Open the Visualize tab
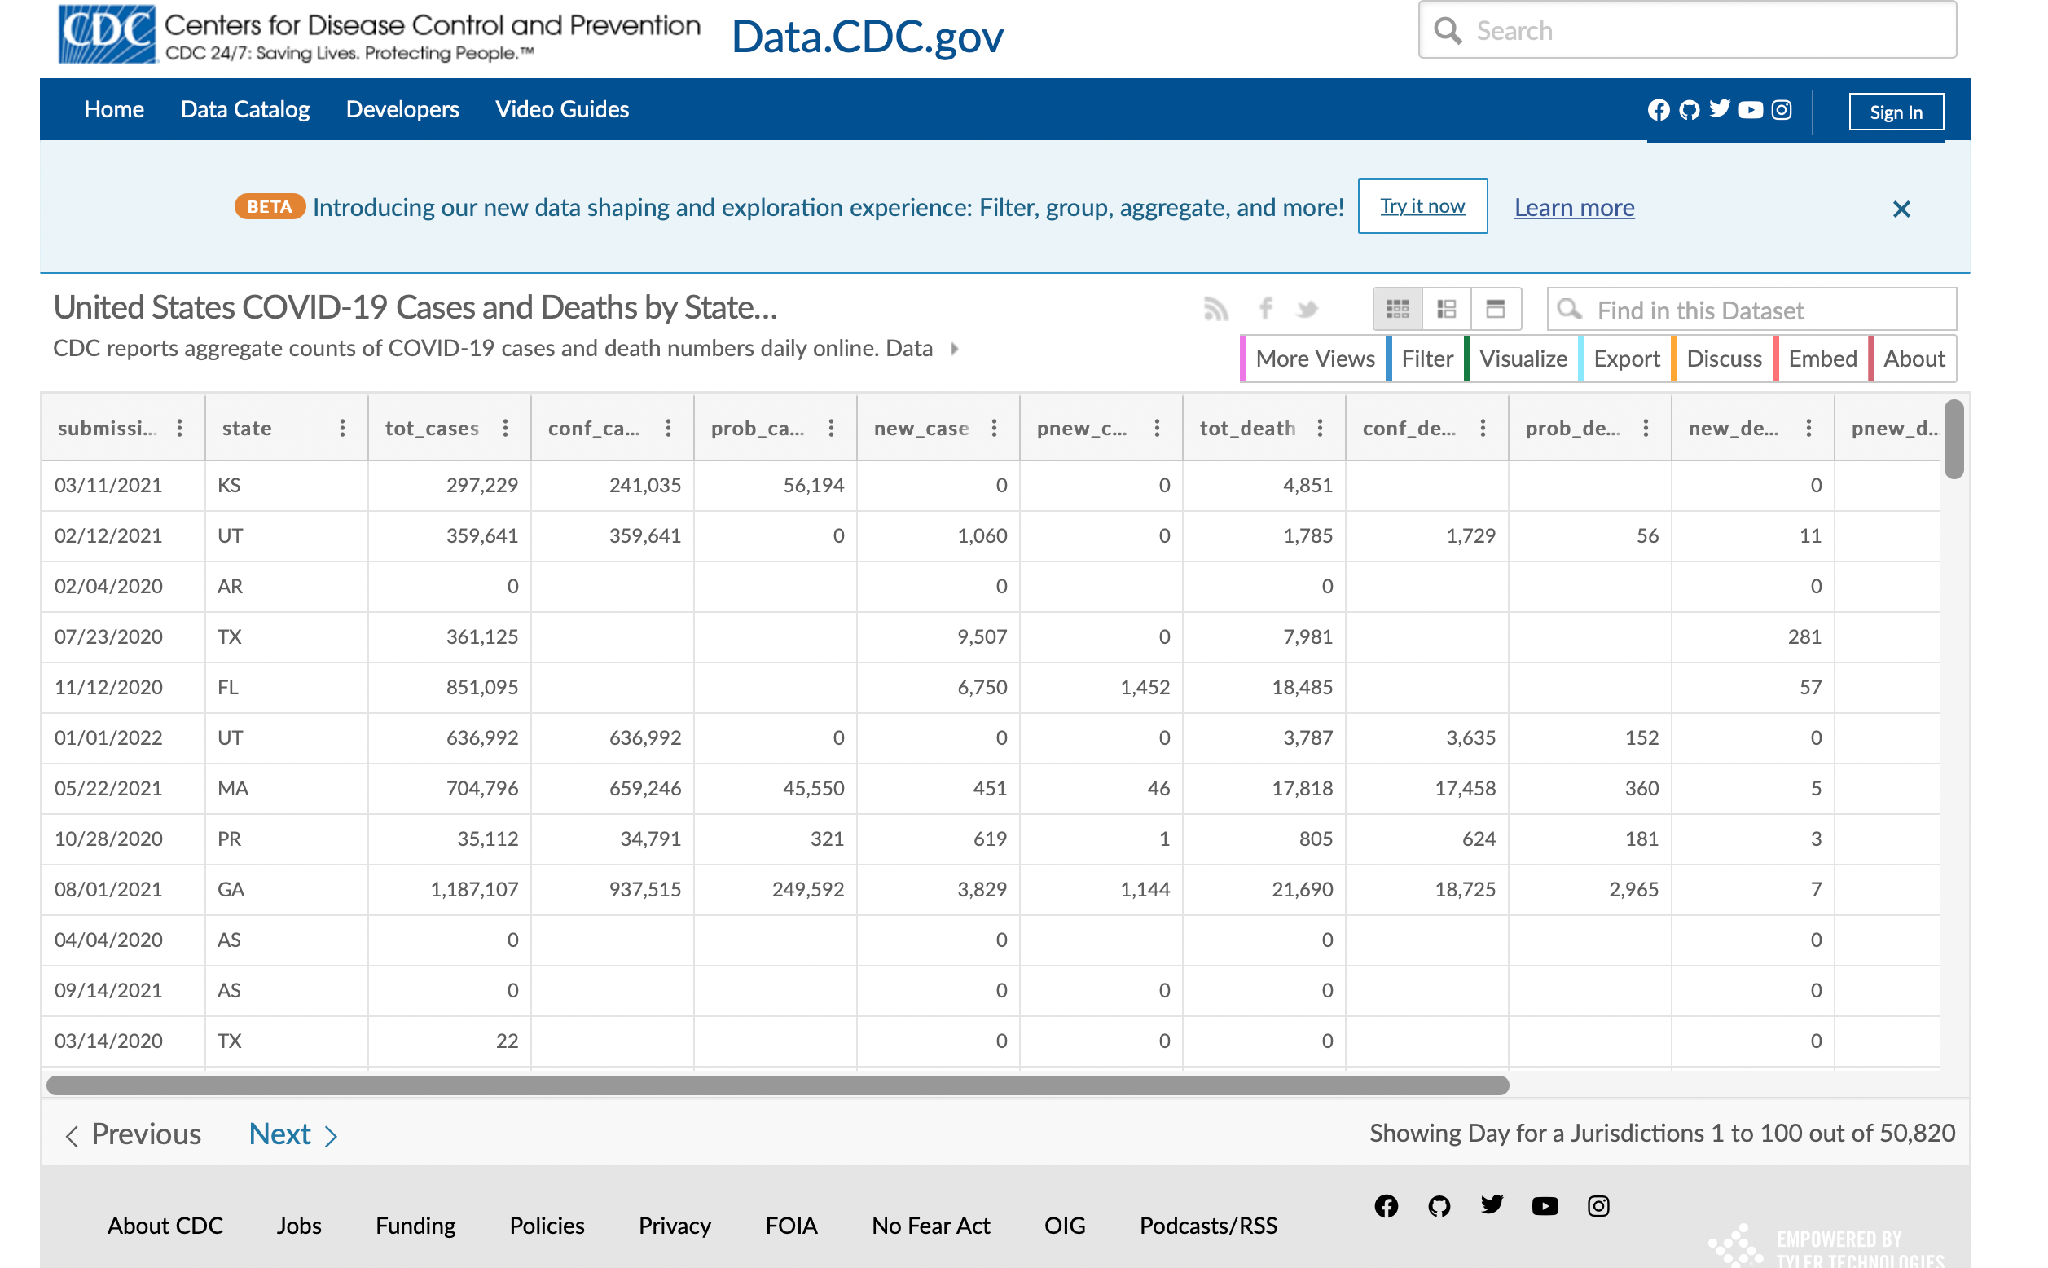Viewport: 2048px width, 1268px height. point(1522,358)
